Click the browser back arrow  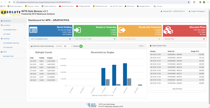point(2,2)
